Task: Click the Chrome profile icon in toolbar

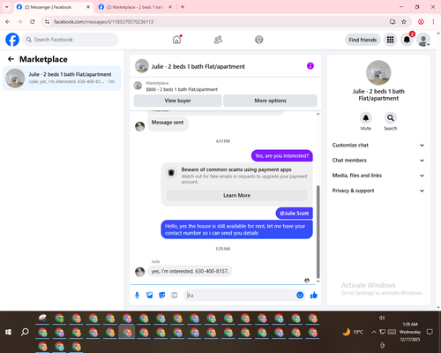Action: (x=421, y=22)
